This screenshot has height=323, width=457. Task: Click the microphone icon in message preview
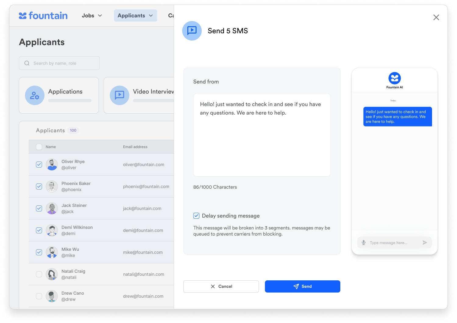[363, 243]
